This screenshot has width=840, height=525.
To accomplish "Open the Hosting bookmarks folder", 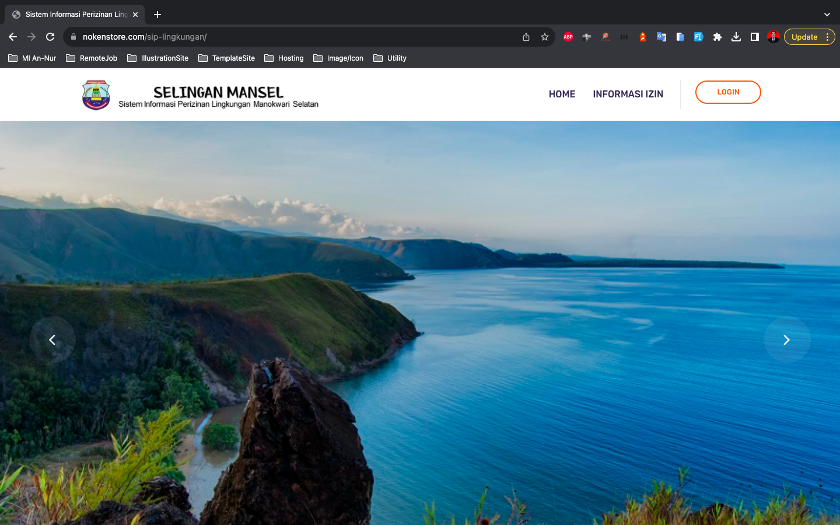I will click(x=284, y=58).
